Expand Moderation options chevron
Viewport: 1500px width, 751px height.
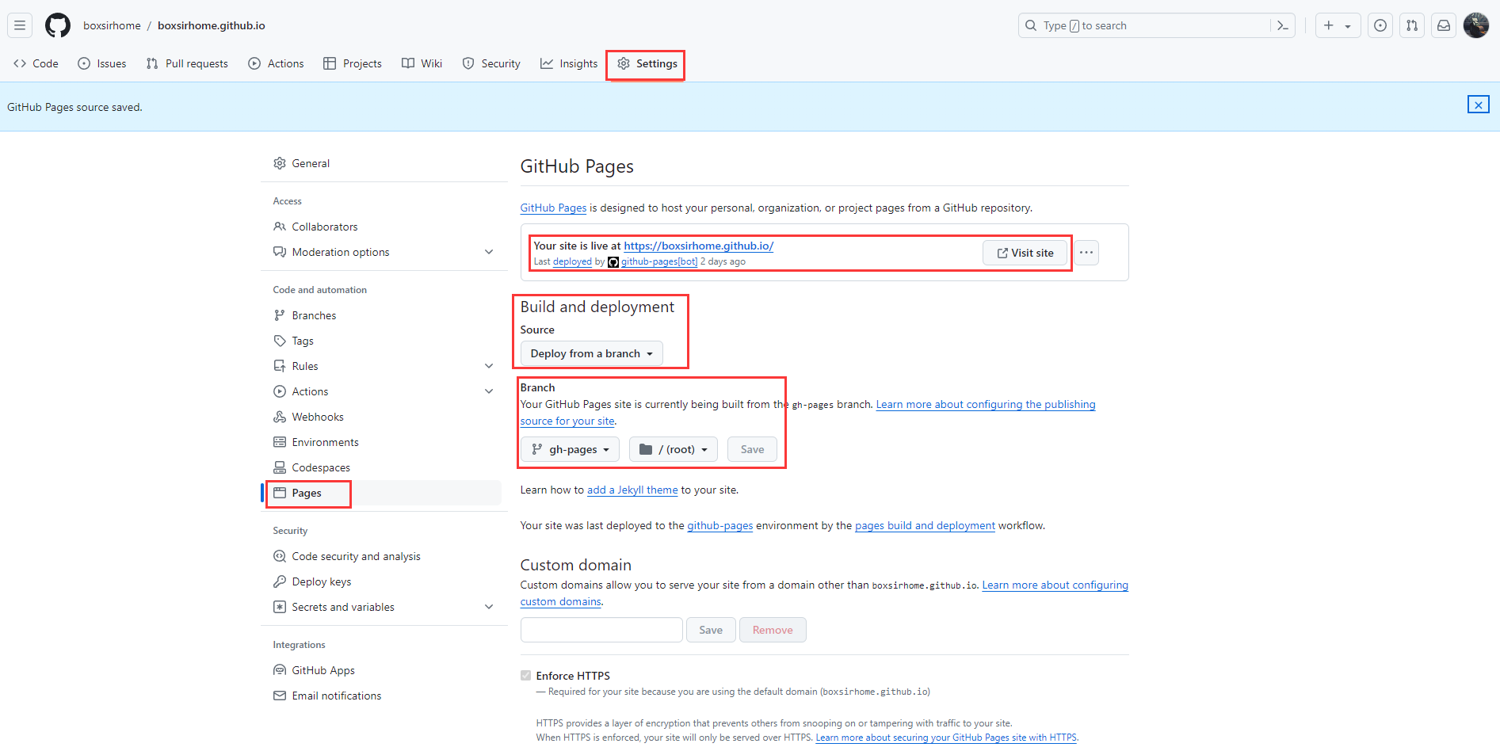[x=489, y=252]
